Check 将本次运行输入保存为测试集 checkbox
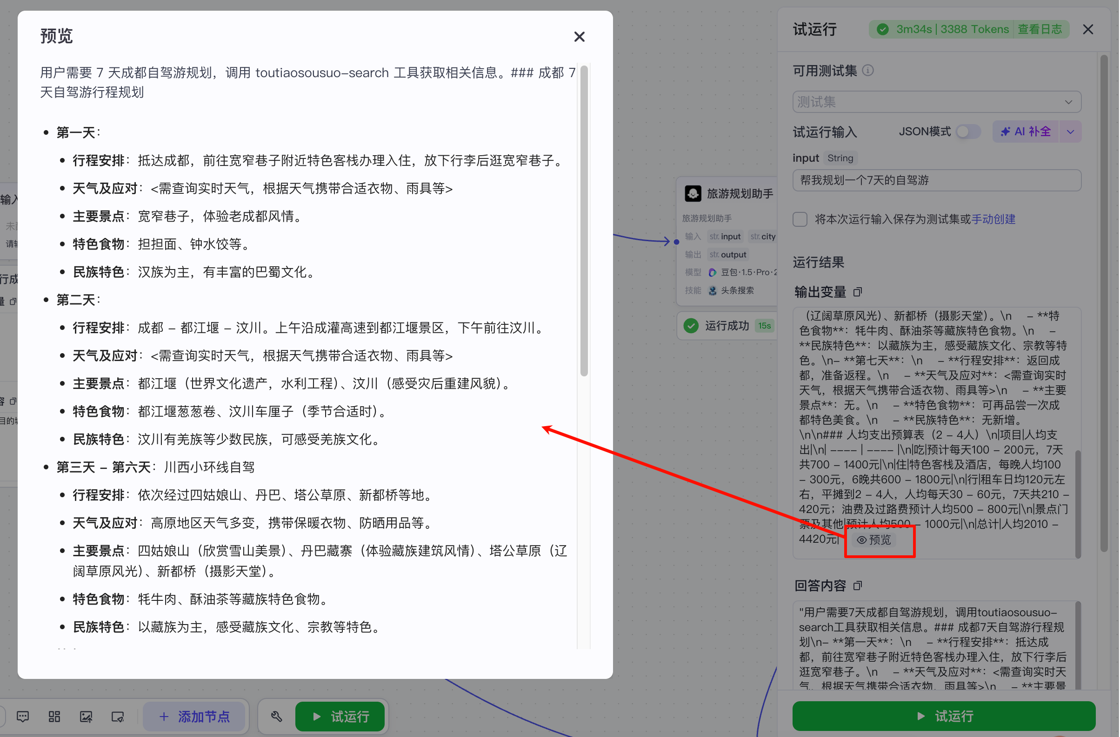The width and height of the screenshot is (1120, 737). 800,219
